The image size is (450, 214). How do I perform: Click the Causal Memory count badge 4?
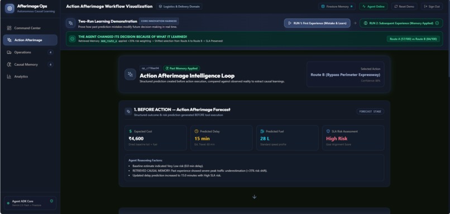(50, 65)
